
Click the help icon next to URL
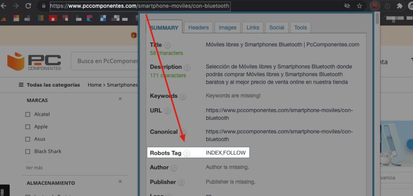click(167, 111)
